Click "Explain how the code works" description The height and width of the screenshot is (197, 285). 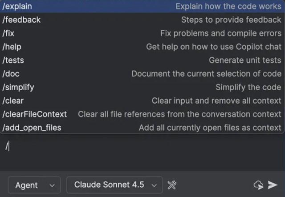point(228,6)
